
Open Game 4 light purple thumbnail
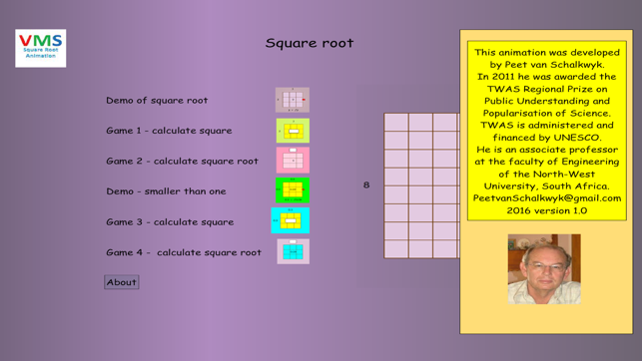pyautogui.click(x=294, y=251)
